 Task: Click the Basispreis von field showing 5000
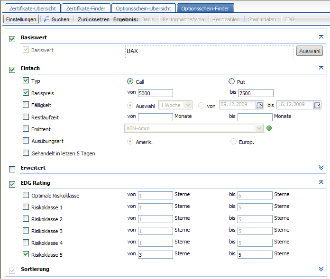(155, 93)
